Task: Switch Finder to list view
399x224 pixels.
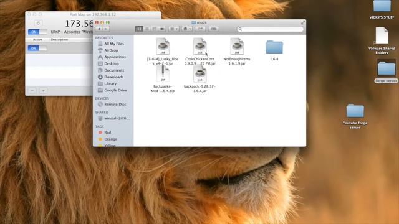Action: click(x=147, y=29)
